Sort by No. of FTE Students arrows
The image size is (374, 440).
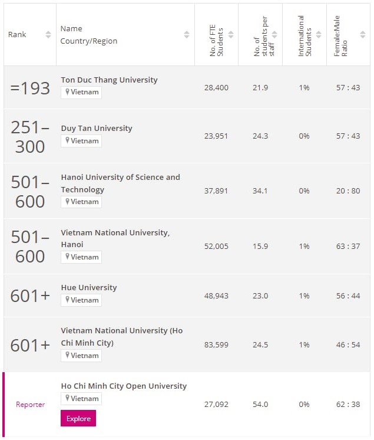231,35
